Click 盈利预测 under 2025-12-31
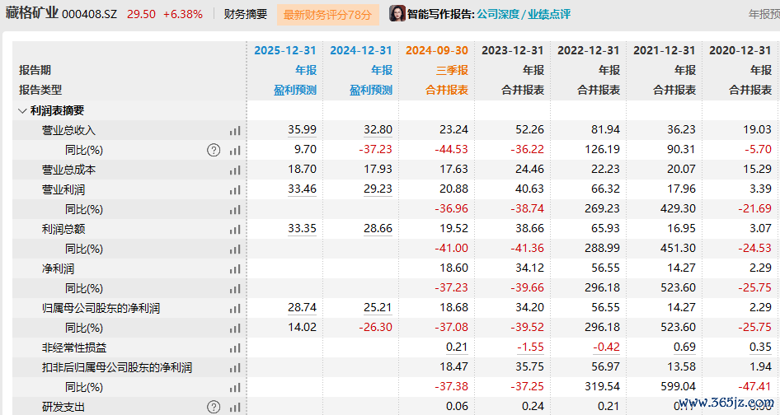 (x=295, y=90)
